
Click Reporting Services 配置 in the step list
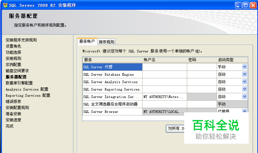(28, 96)
